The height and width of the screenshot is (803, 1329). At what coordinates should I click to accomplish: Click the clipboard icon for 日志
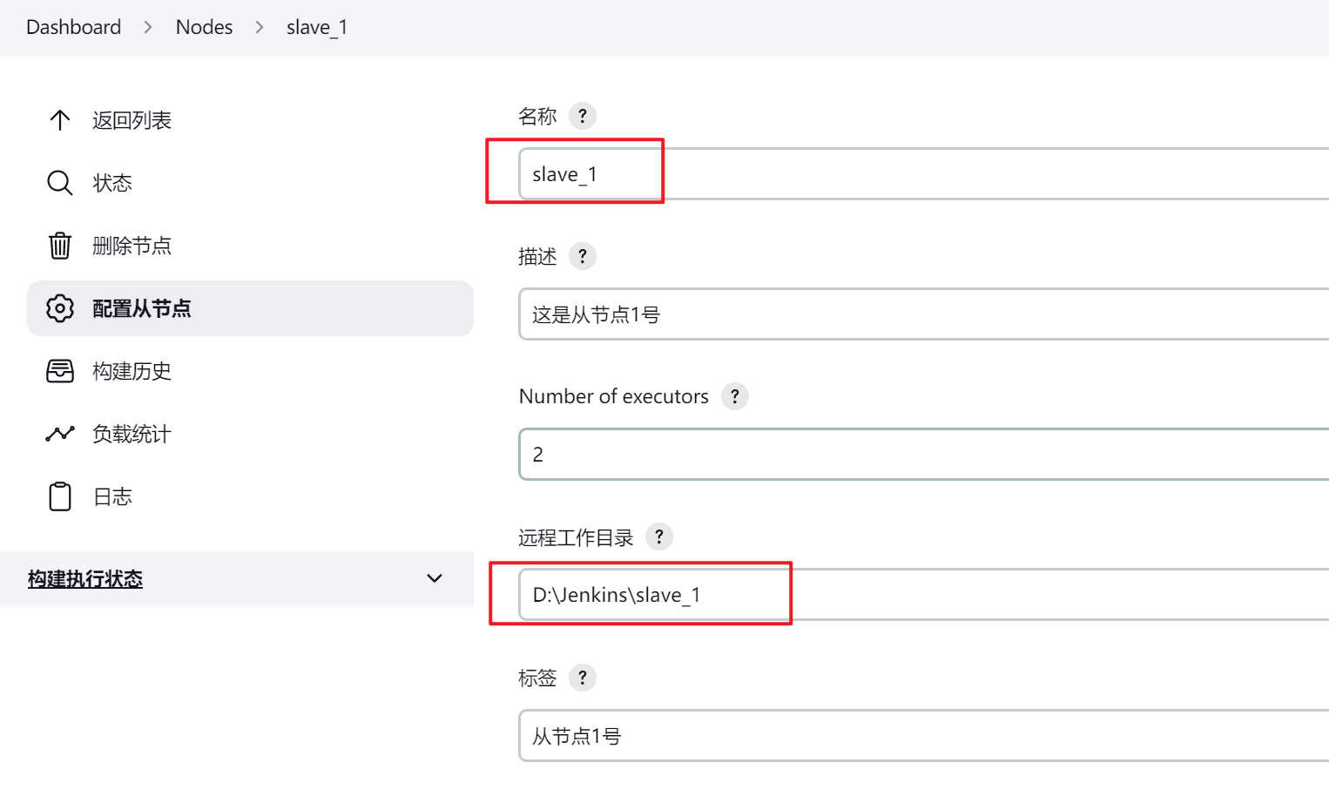[x=60, y=496]
